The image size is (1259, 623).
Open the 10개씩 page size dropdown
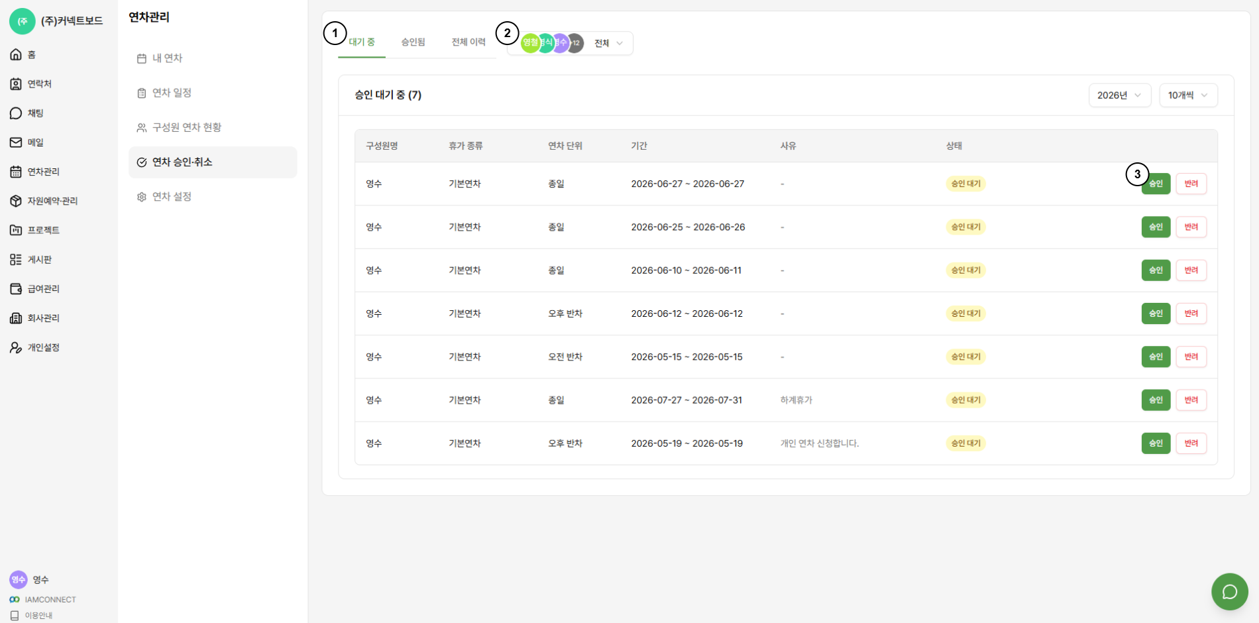click(1187, 95)
